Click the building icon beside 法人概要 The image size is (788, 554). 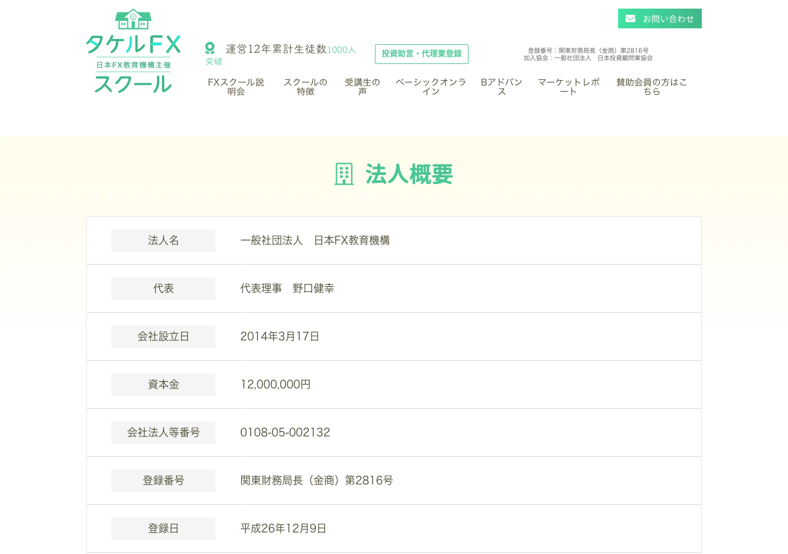pyautogui.click(x=344, y=174)
